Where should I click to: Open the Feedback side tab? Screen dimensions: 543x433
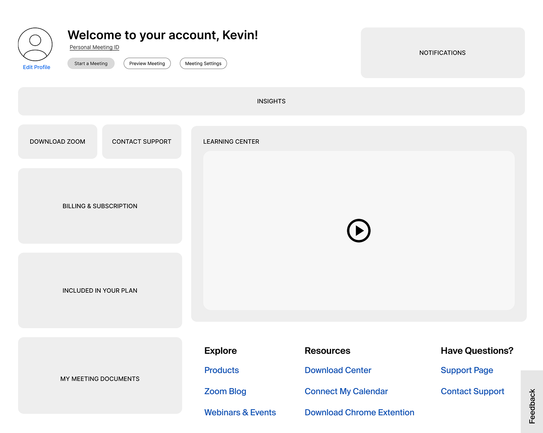point(532,402)
